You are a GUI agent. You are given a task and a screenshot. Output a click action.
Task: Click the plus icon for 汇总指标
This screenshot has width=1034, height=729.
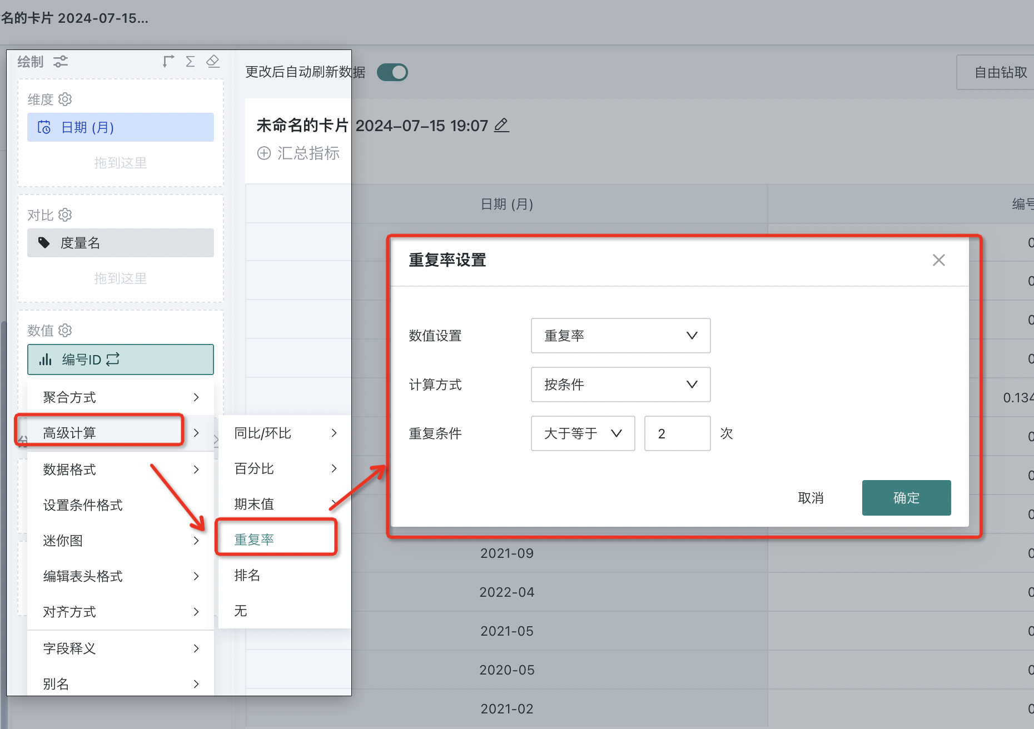(x=264, y=153)
